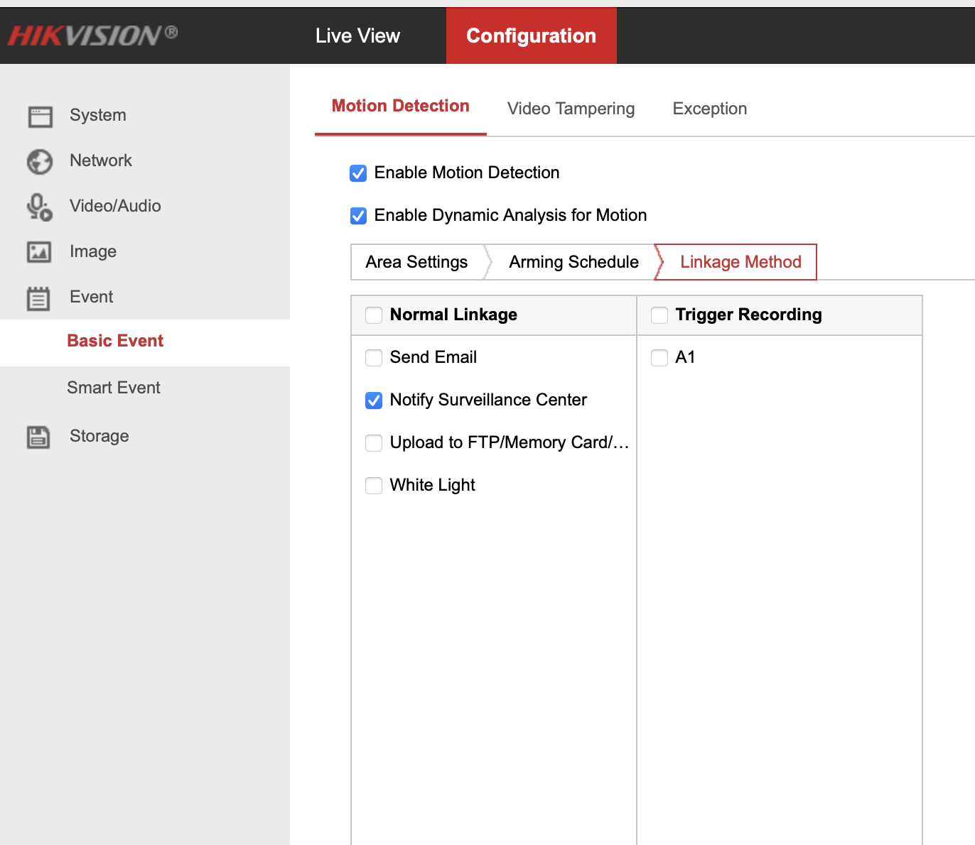Screen dimensions: 975x845
Task: Select all with Normal Linkage header checkbox
Action: 374,315
